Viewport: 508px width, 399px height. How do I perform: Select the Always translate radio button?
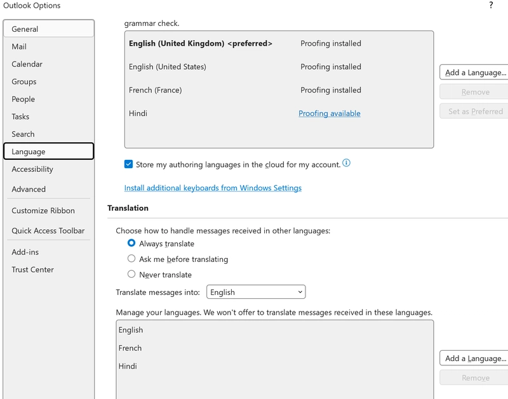point(131,244)
